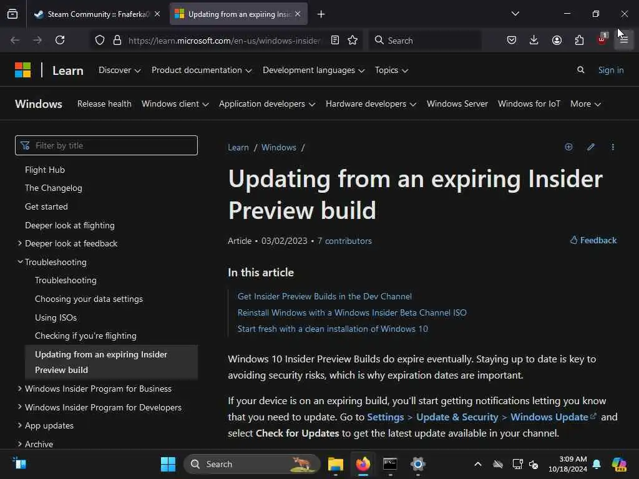Image resolution: width=639 pixels, height=479 pixels.
Task: Open Firefox account icon
Action: coord(557,40)
